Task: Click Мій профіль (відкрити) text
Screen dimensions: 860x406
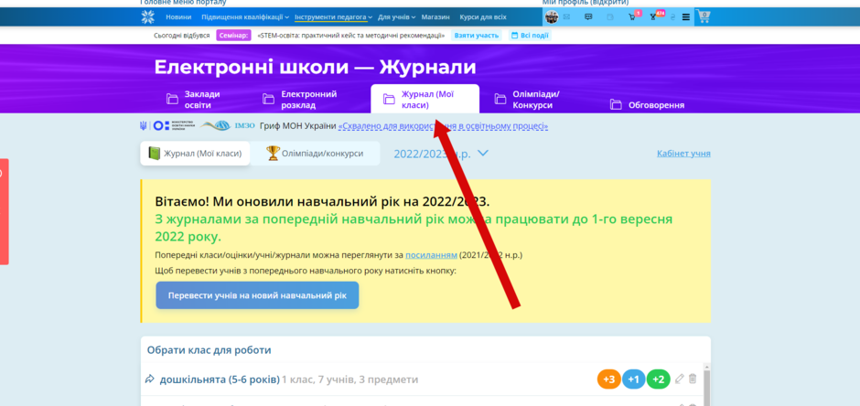Action: coord(586,3)
